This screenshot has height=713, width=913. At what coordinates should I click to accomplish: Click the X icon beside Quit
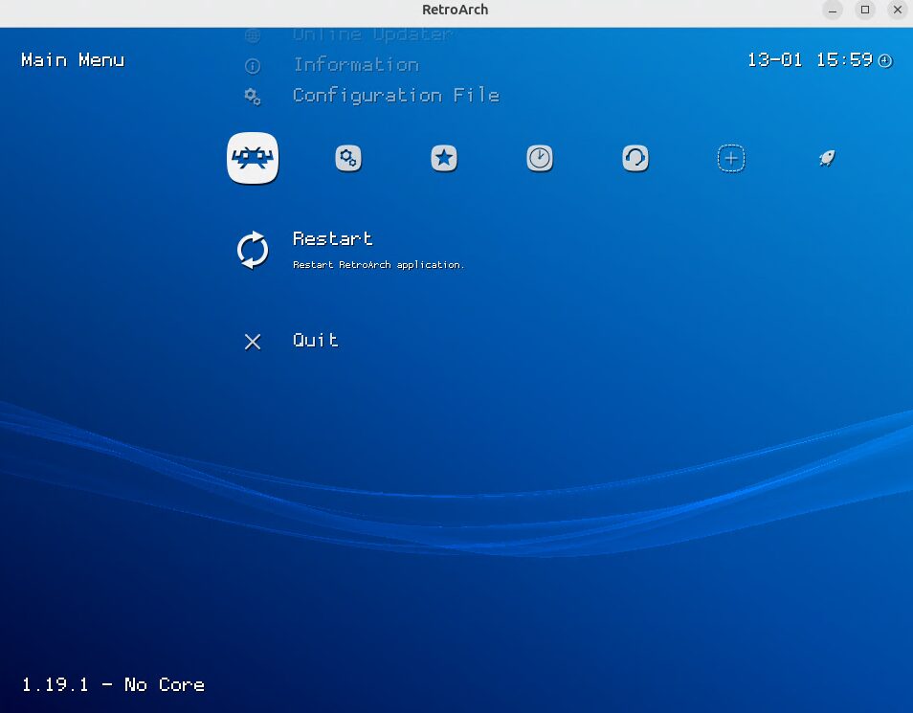coord(253,342)
